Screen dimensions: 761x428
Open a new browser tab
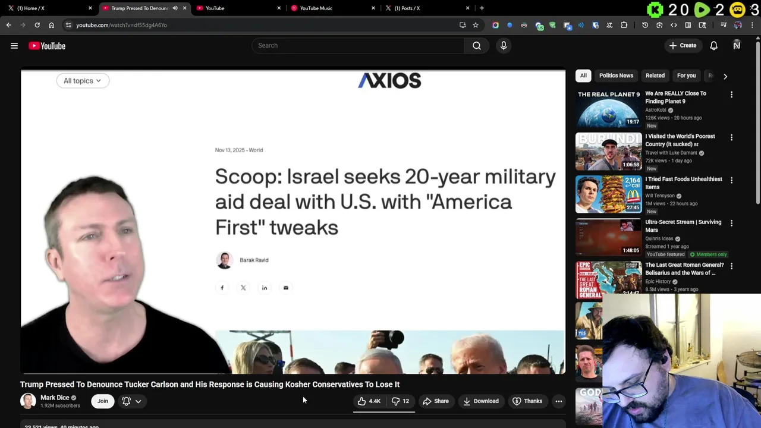[482, 8]
